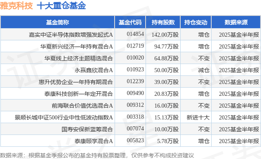Click the 64.88万股 holdings value
Screen dimensions: 261x159
[166, 58]
